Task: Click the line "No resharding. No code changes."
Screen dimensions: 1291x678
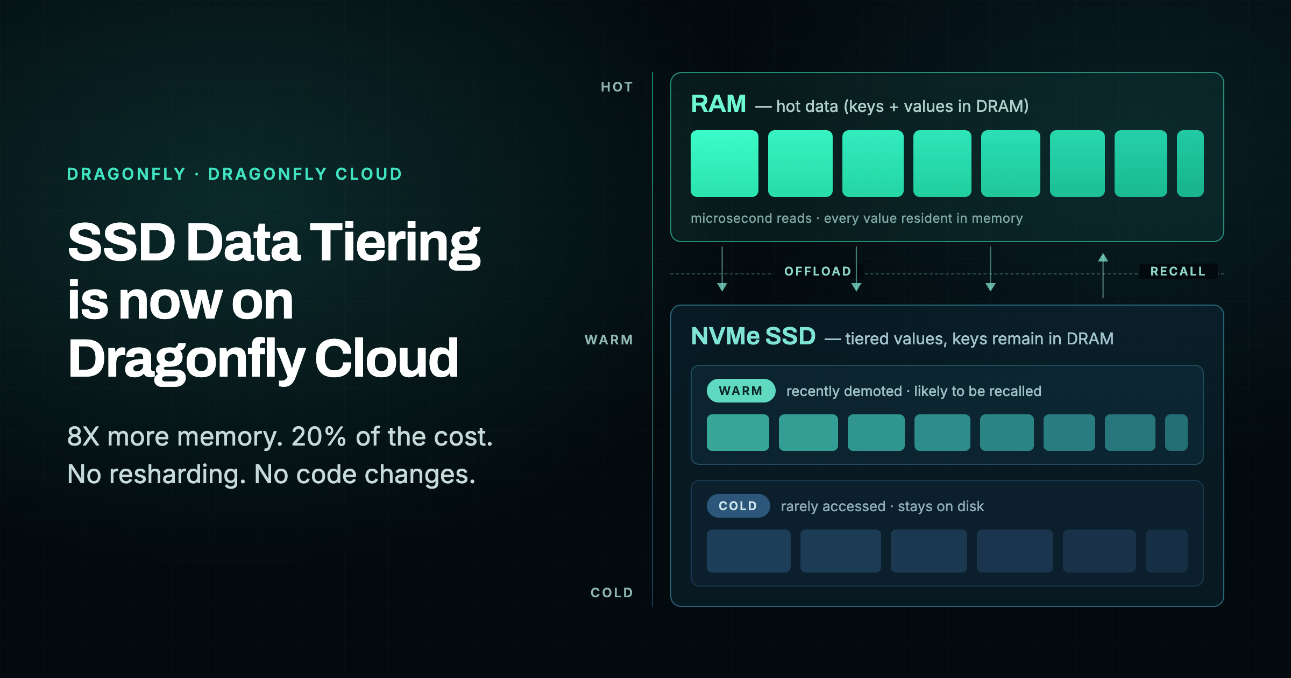Action: tap(272, 474)
